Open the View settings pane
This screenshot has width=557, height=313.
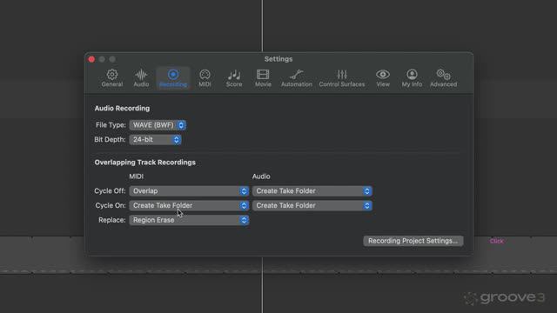pyautogui.click(x=383, y=78)
